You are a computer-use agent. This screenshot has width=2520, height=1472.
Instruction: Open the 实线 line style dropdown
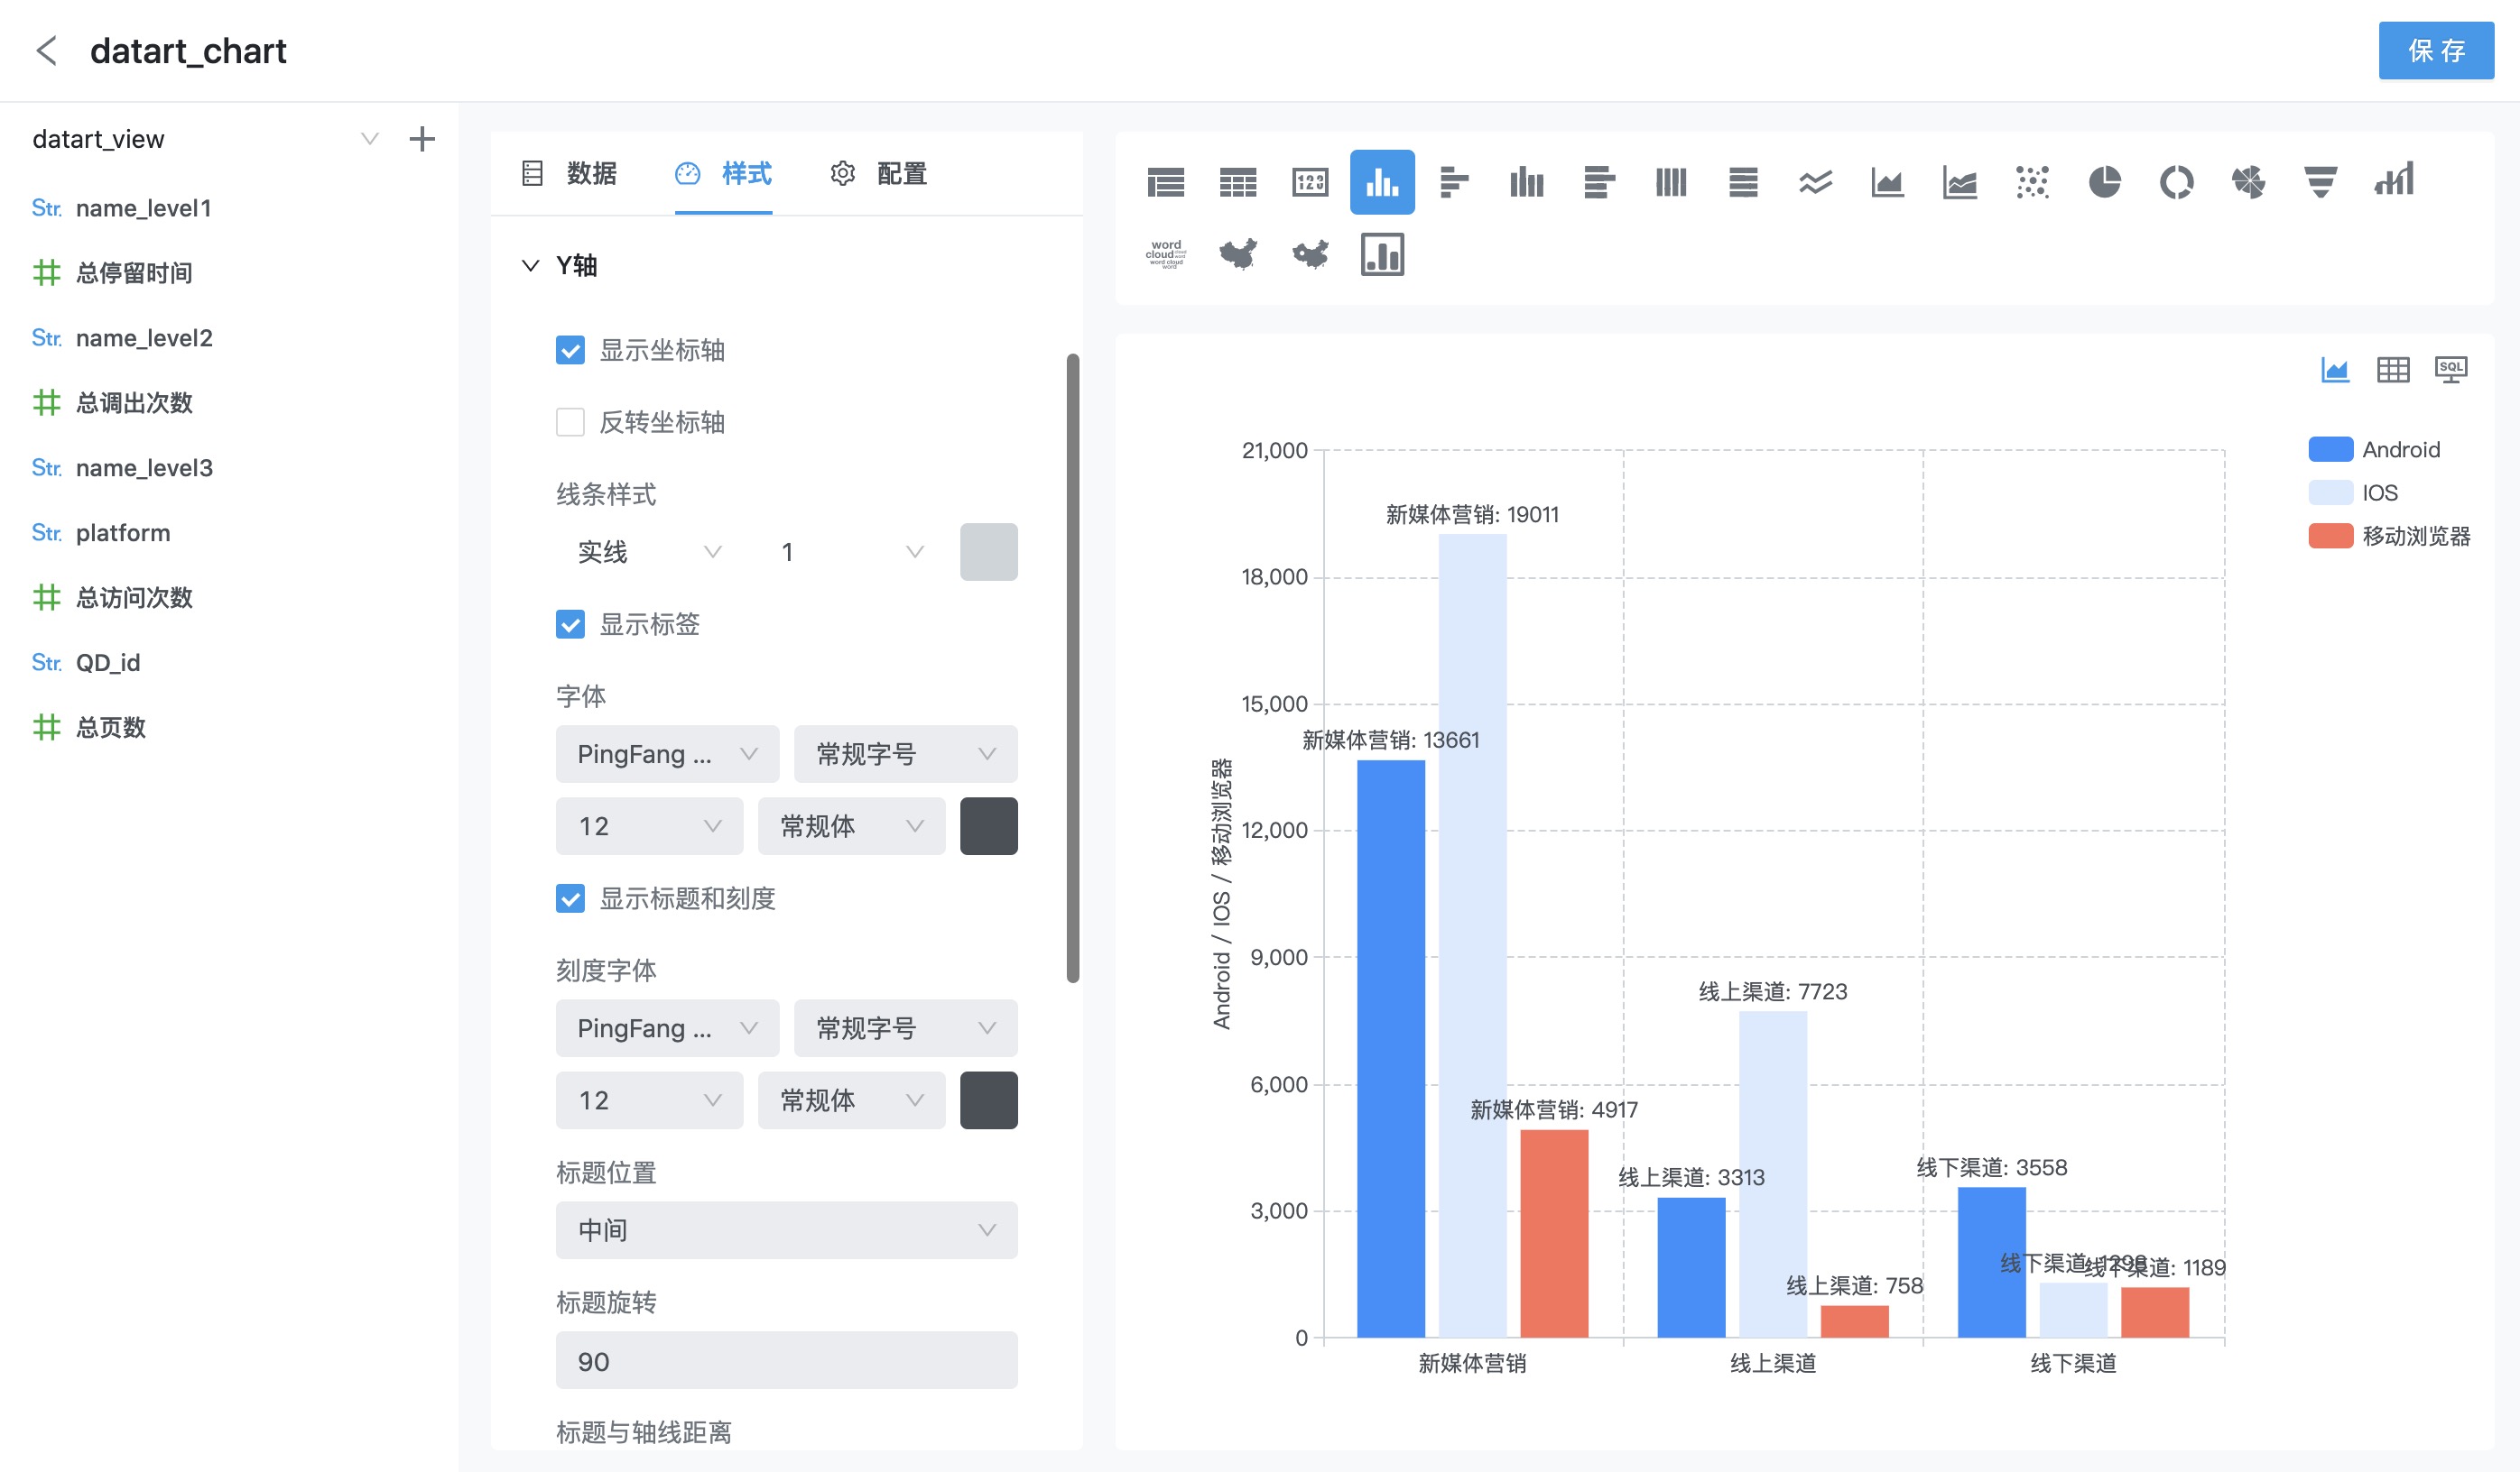[x=649, y=553]
